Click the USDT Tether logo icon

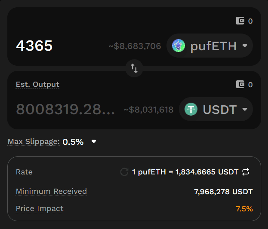coord(191,110)
